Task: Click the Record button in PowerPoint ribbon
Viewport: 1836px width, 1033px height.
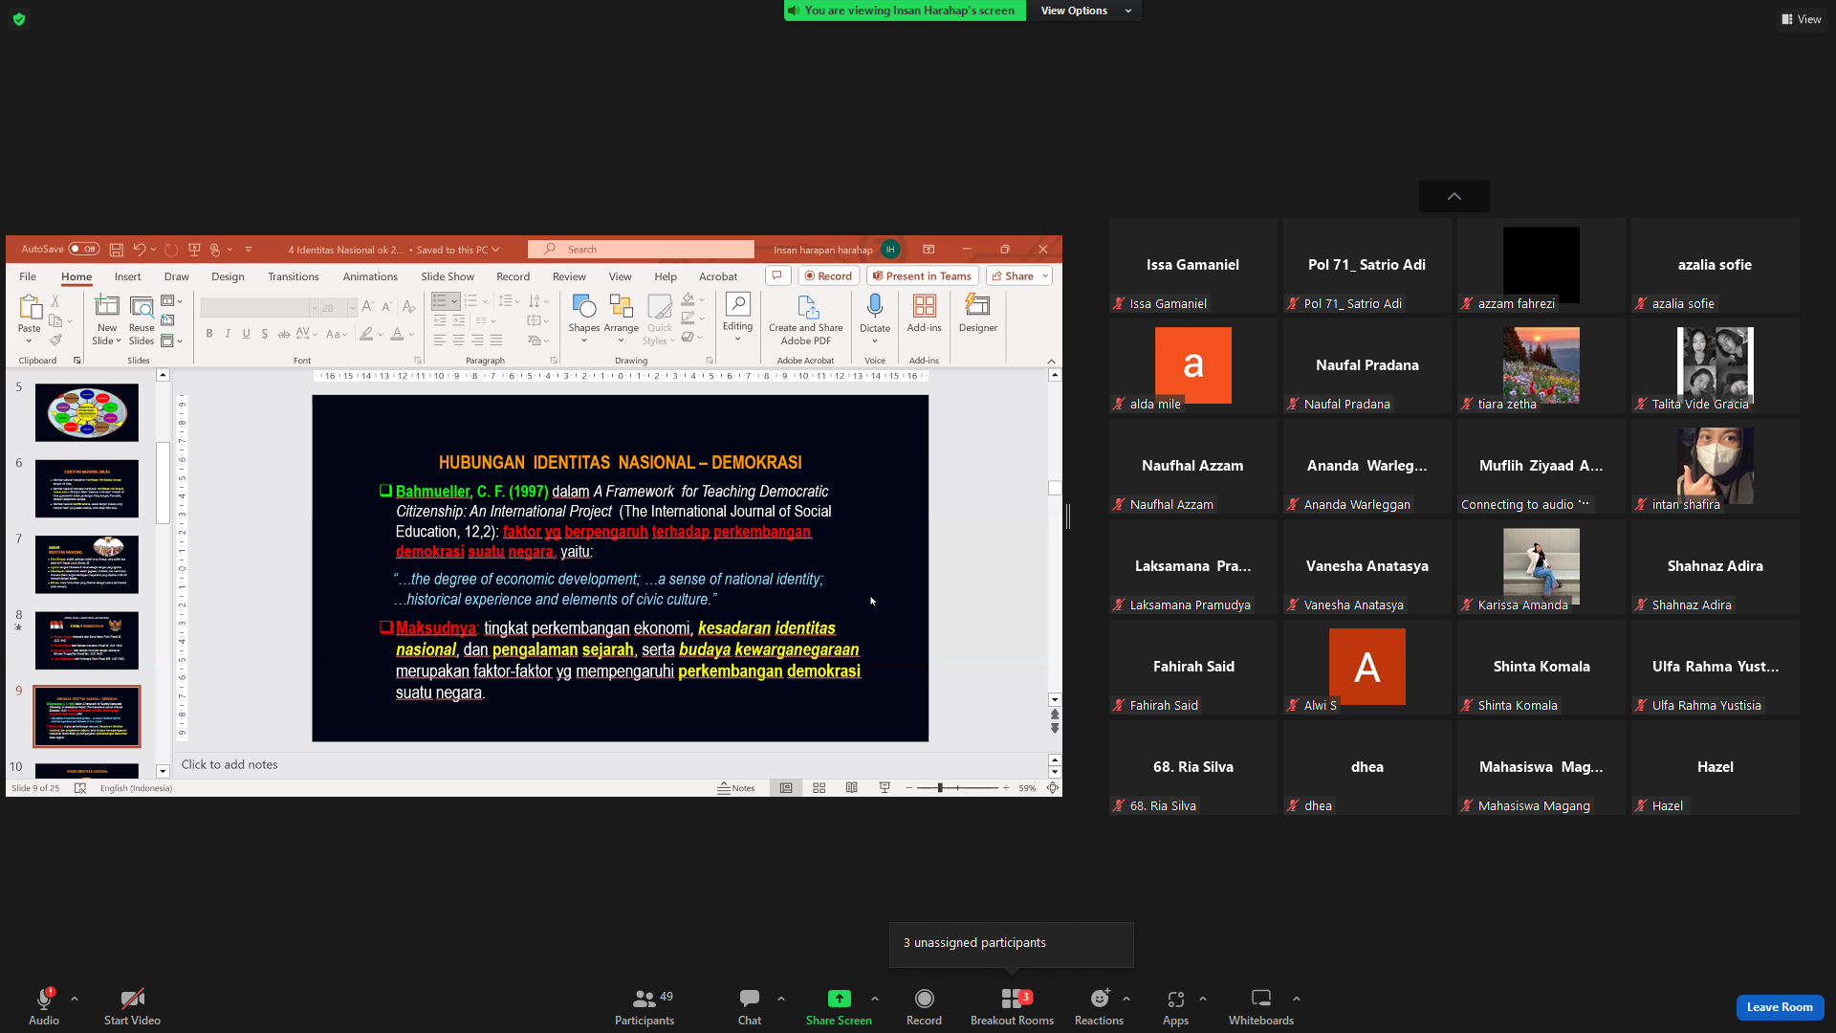Action: tap(828, 275)
